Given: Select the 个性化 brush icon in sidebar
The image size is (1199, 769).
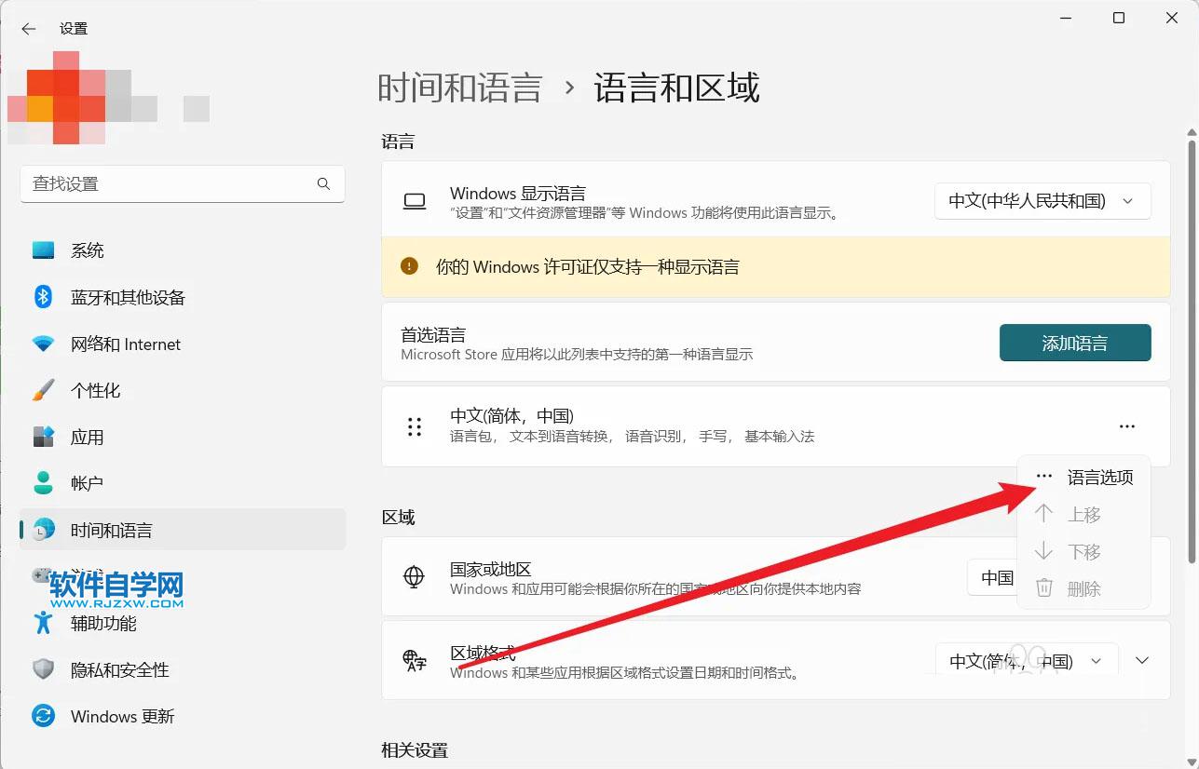Looking at the screenshot, I should (x=43, y=390).
